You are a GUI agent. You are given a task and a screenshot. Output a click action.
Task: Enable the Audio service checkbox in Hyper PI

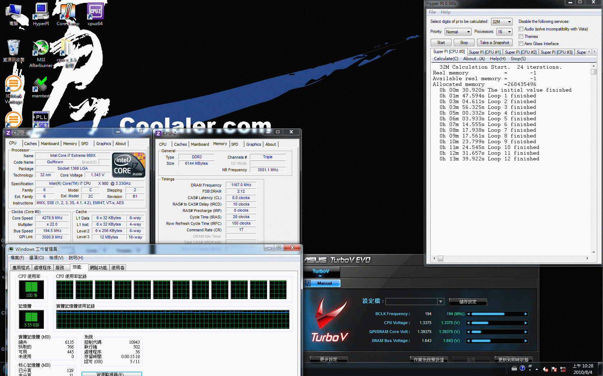[521, 29]
